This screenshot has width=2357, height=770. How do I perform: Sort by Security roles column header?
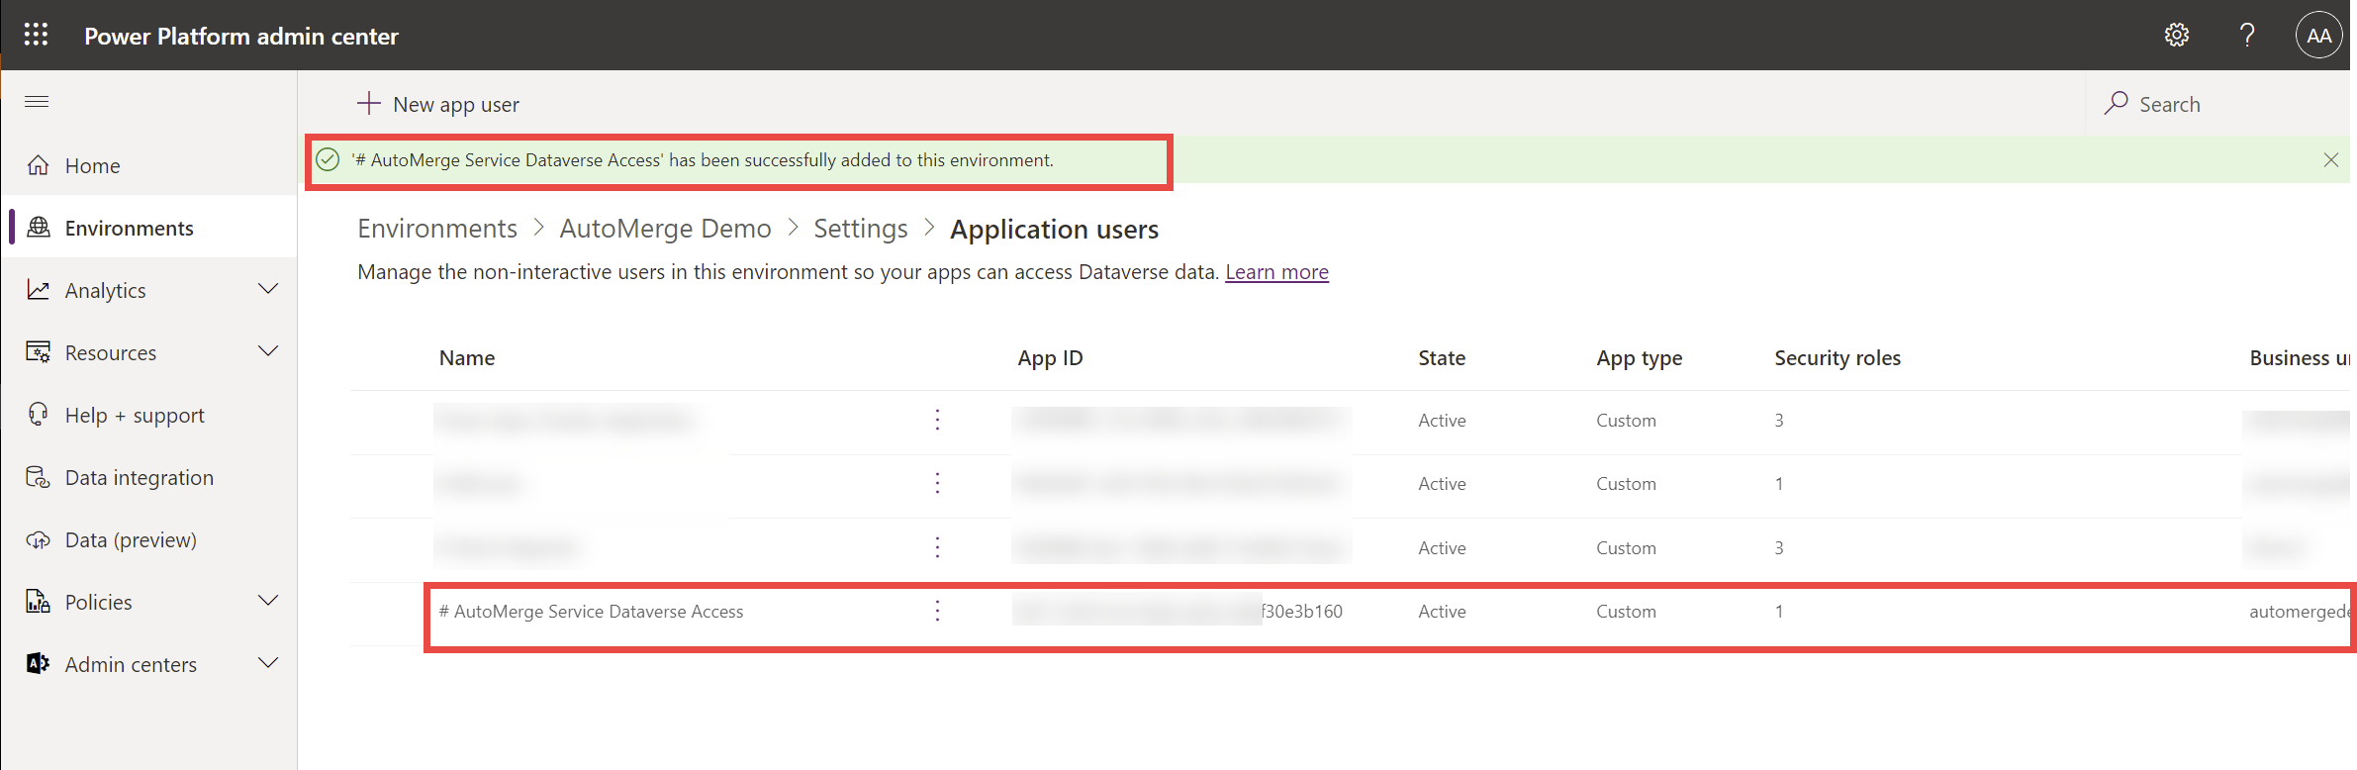1838,358
